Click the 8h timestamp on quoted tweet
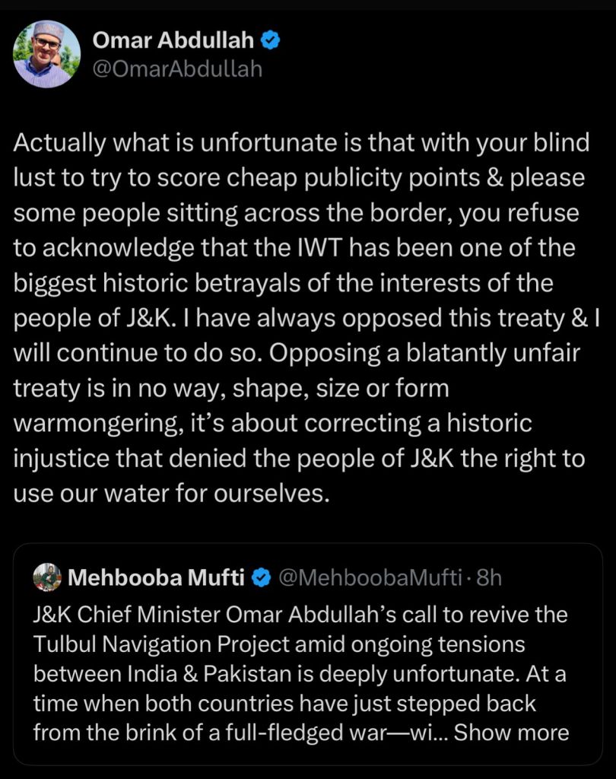 coord(489,578)
